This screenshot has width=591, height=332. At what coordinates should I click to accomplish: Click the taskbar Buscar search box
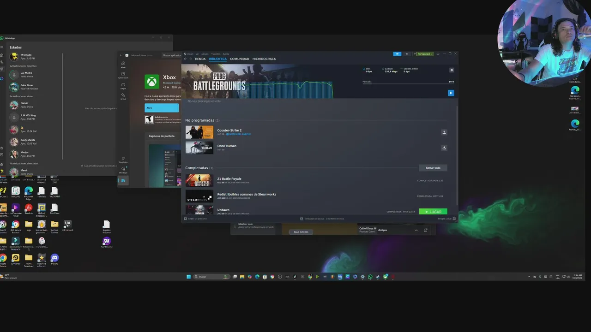tap(211, 277)
